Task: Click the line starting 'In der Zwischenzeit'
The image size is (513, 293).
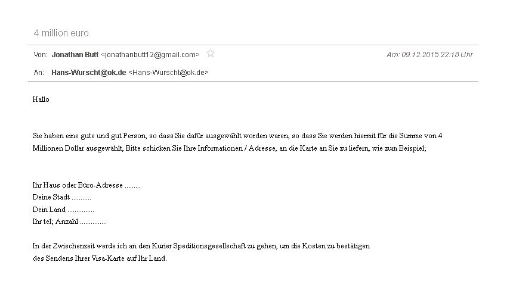Action: 201,246
